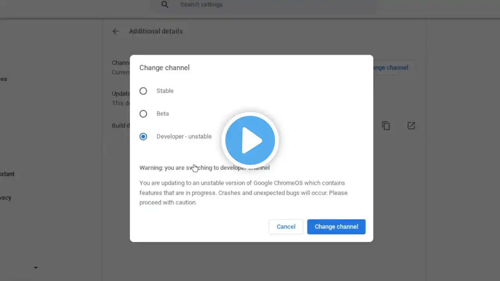The width and height of the screenshot is (500, 281).
Task: Open the sidebar item ending in 'vacy'
Action: 5,198
